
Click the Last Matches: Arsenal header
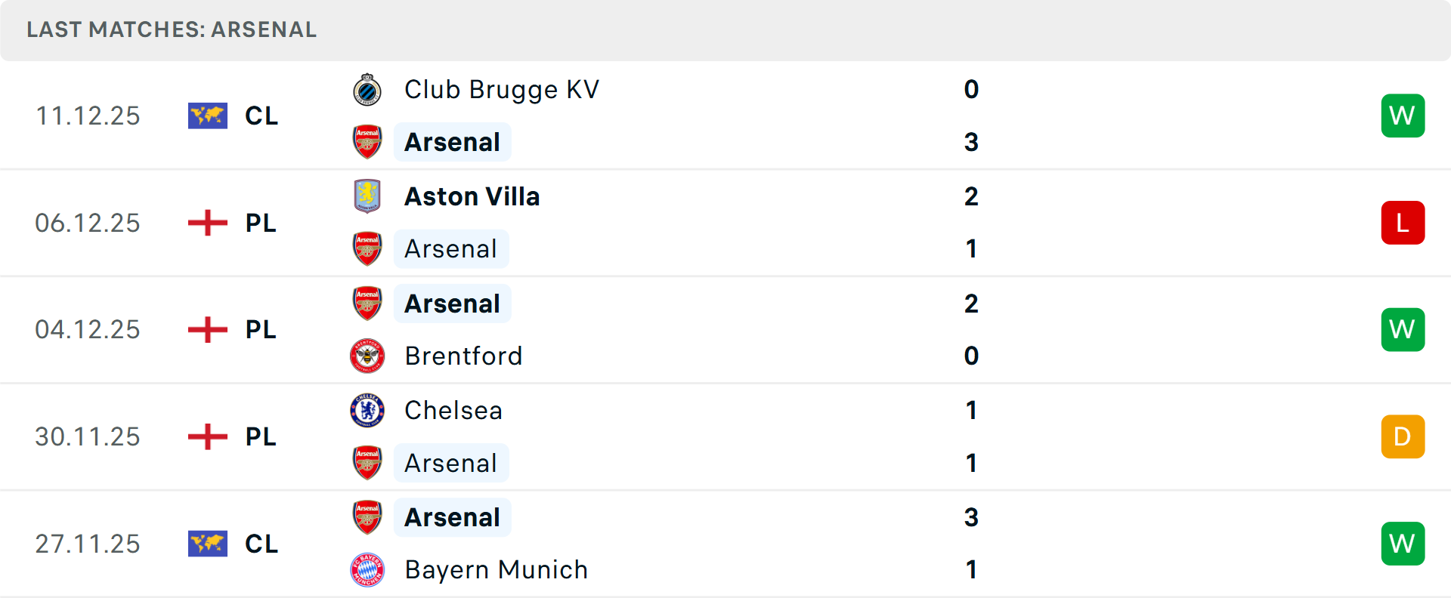172,29
